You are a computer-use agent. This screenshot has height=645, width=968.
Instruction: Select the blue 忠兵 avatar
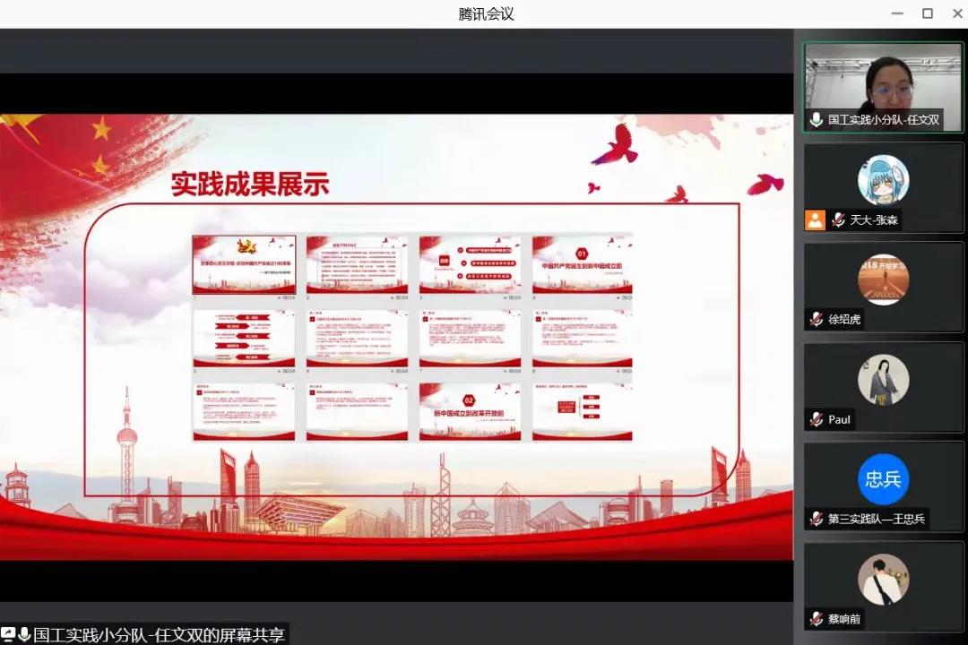[x=883, y=479]
